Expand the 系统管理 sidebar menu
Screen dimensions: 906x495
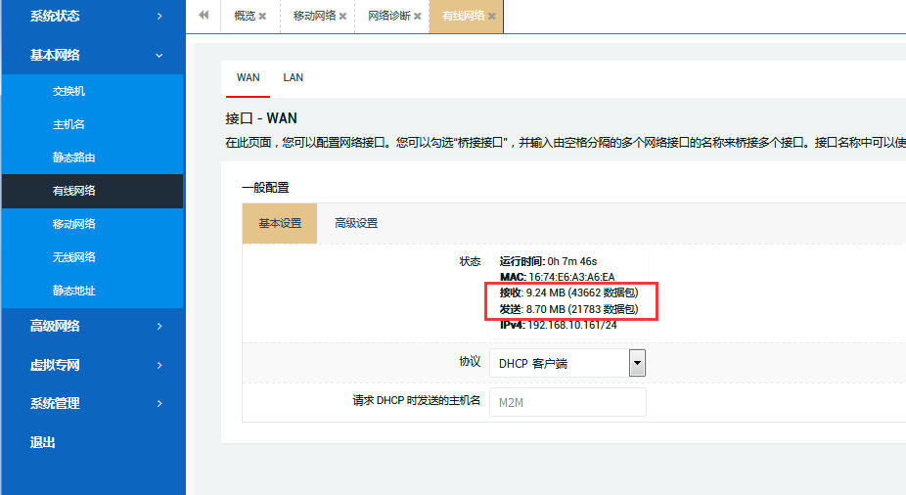[92, 403]
